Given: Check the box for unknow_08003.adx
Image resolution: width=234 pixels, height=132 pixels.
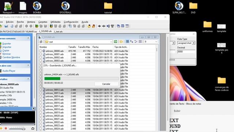Looking at the screenshot, I should tap(41, 60).
